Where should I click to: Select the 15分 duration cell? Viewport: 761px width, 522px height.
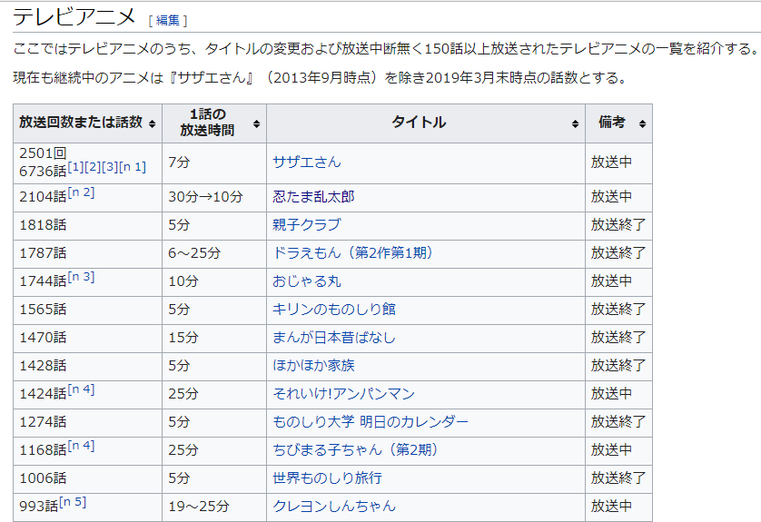pos(214,338)
